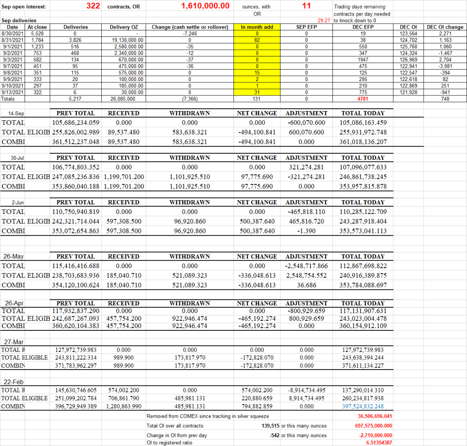Select the red DEC EFP total 4781
This screenshot has height=446, width=467.
coord(363,98)
